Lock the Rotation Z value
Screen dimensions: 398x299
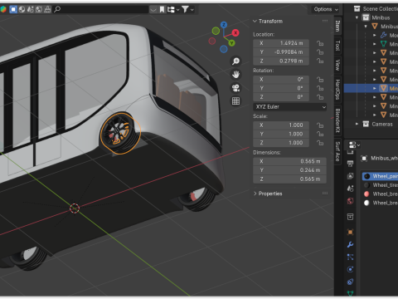coord(320,97)
